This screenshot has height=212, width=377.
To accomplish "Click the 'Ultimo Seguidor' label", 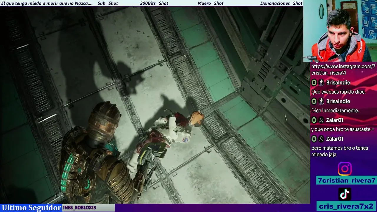I will [x=31, y=208].
